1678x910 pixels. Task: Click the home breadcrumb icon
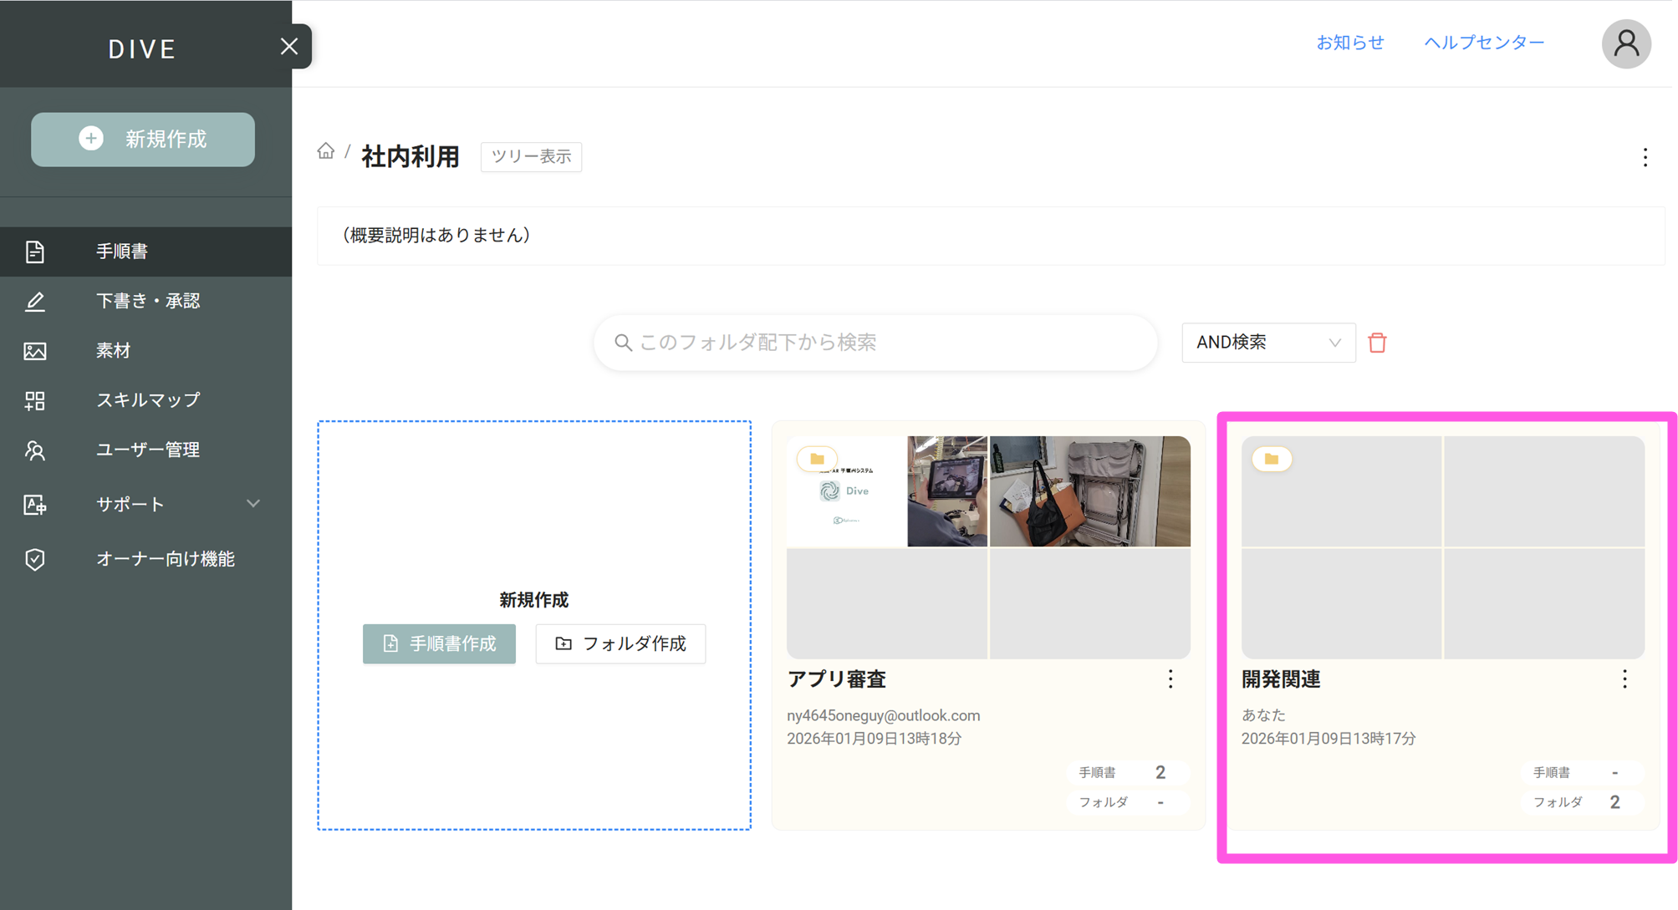tap(325, 151)
